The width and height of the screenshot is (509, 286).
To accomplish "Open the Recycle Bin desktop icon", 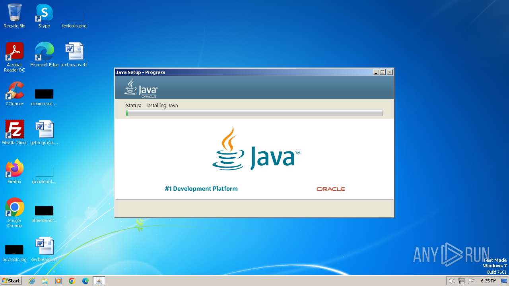I will pyautogui.click(x=14, y=16).
